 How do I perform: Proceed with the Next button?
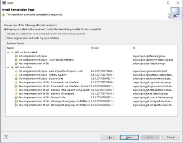tap(130, 137)
